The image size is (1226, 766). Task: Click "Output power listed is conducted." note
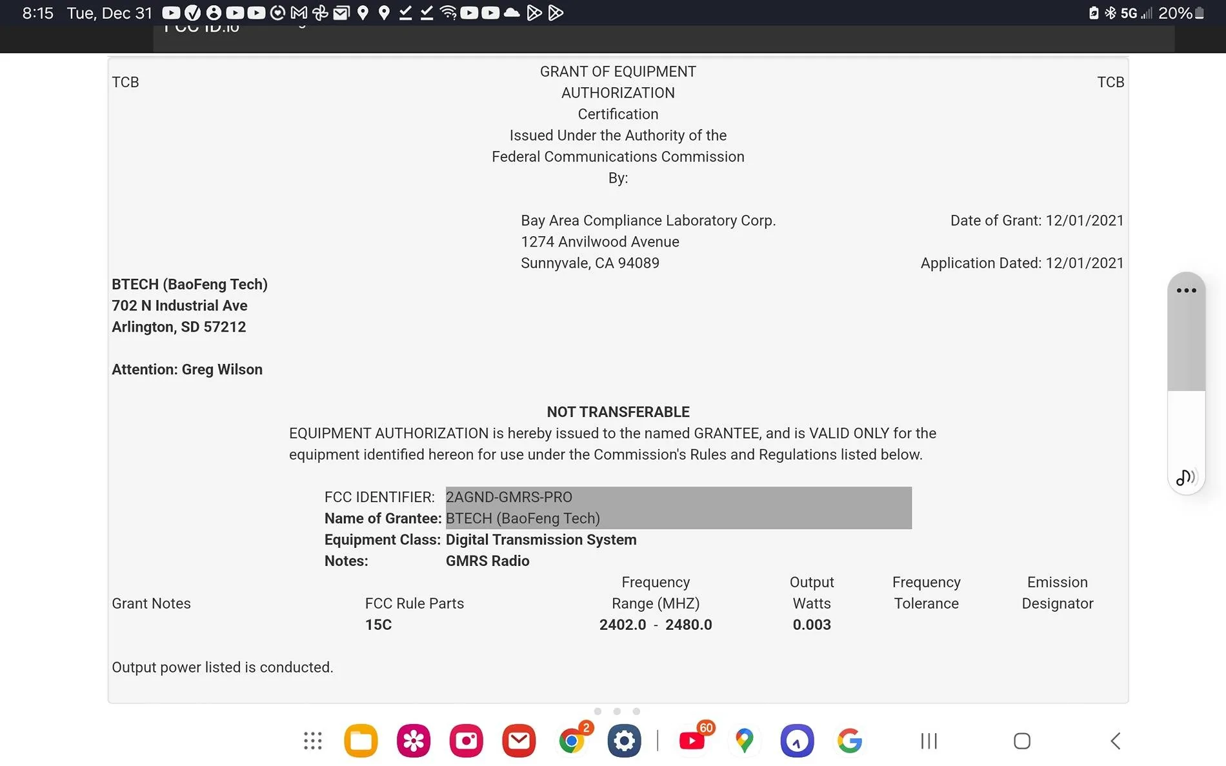click(x=223, y=668)
